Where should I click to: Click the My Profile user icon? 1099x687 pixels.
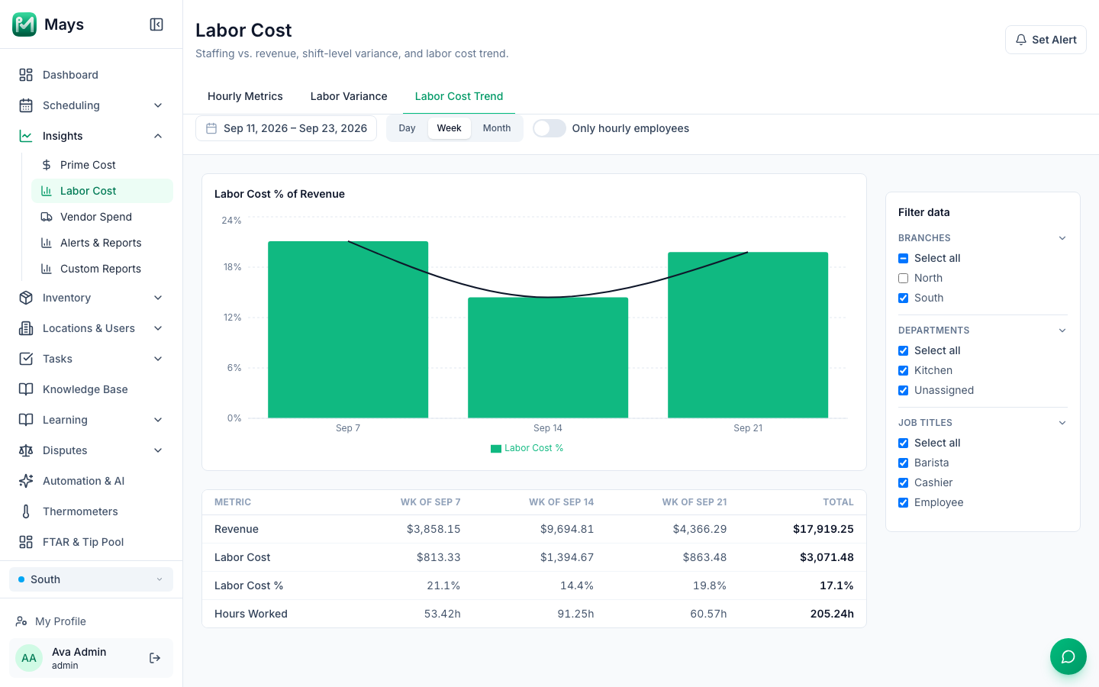point(21,621)
